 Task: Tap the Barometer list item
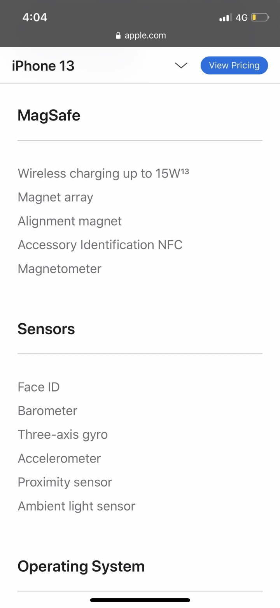47,411
